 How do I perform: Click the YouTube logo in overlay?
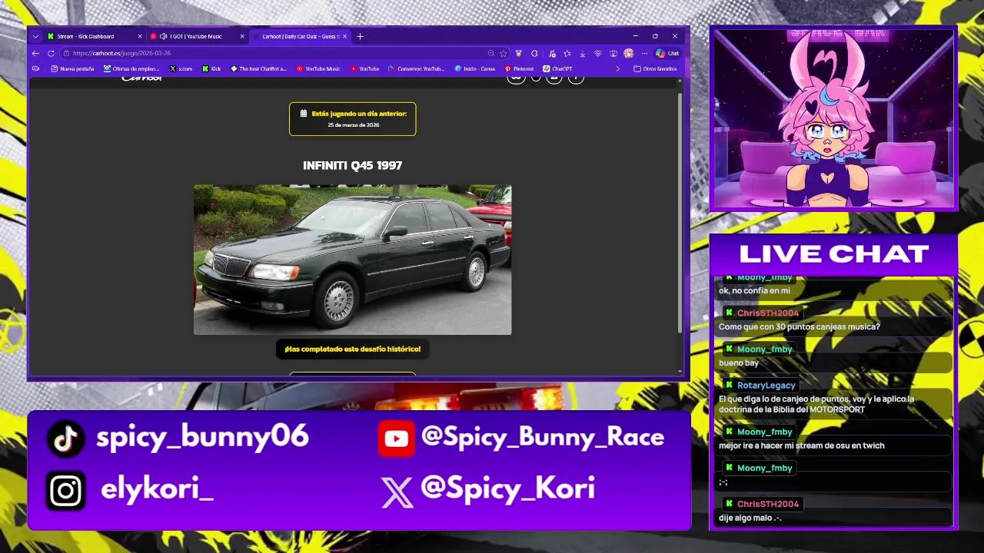click(x=396, y=439)
